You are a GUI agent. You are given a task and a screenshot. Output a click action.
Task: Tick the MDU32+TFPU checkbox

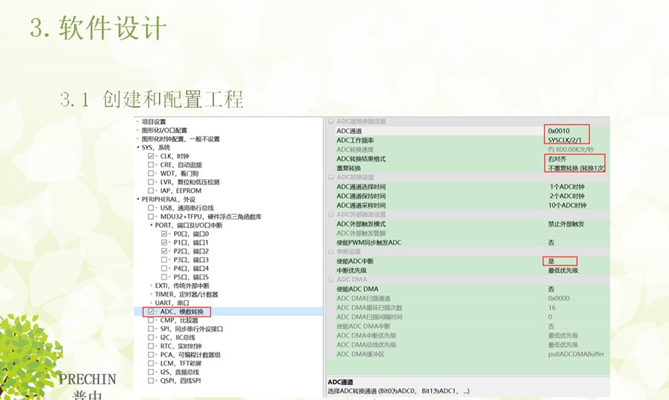pyautogui.click(x=151, y=216)
